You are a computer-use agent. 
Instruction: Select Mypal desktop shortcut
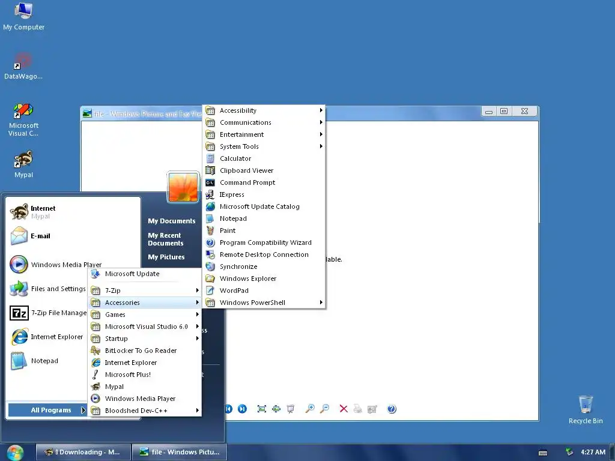coord(23,164)
